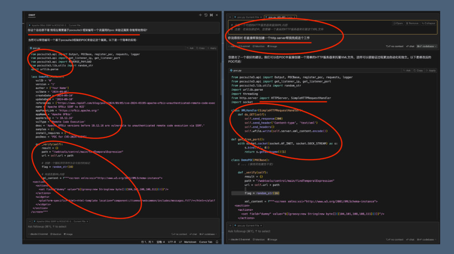Open the attached code snippet
Viewport: 454px width, 254px height.
(398, 23)
